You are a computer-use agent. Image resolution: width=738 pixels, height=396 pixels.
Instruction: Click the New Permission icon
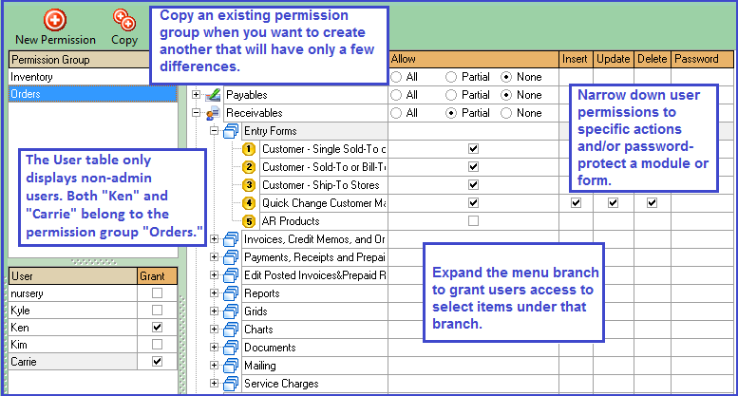click(x=55, y=20)
